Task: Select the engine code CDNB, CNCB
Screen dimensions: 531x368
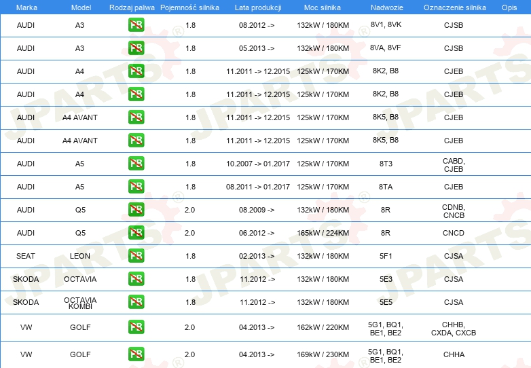Action: (454, 211)
